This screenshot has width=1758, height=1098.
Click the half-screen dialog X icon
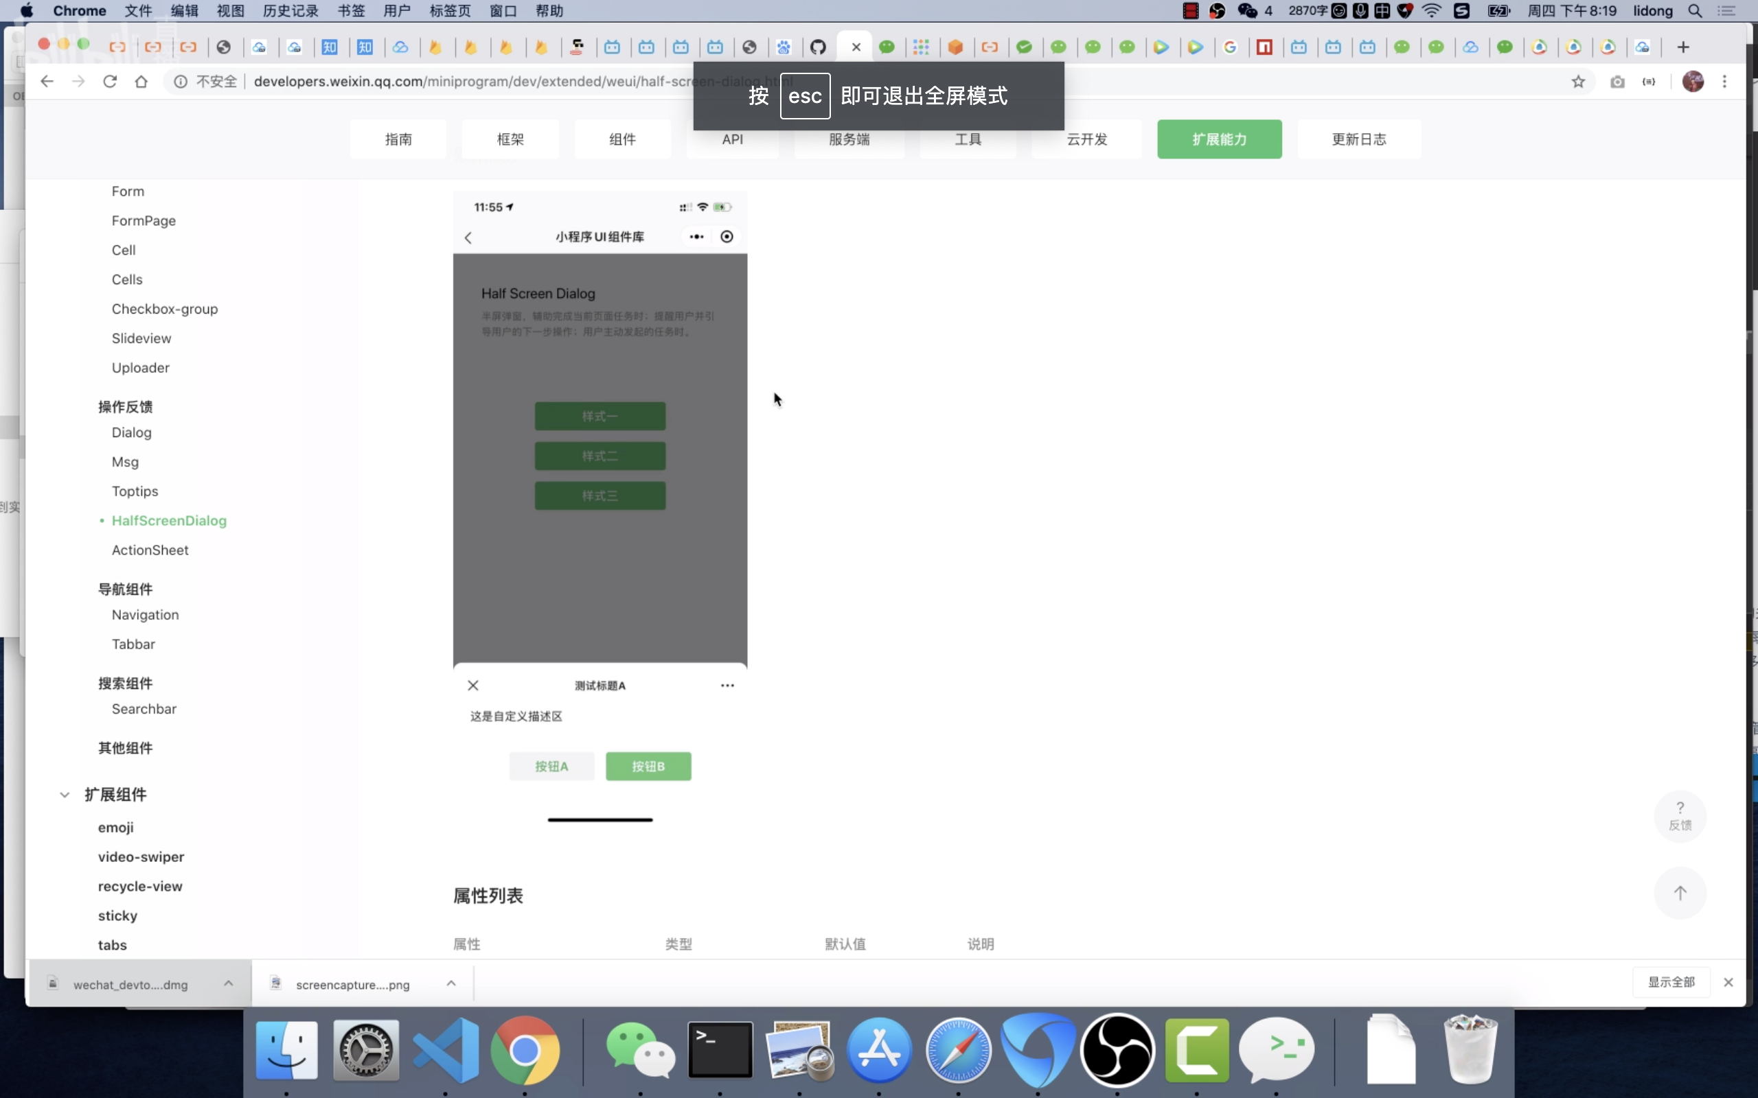[x=473, y=685]
